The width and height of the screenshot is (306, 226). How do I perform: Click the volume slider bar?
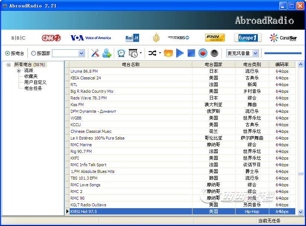point(283,53)
